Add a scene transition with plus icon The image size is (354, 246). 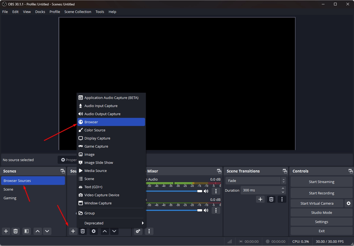click(x=260, y=199)
